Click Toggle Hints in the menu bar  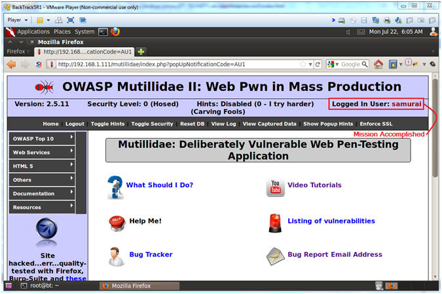coord(107,124)
